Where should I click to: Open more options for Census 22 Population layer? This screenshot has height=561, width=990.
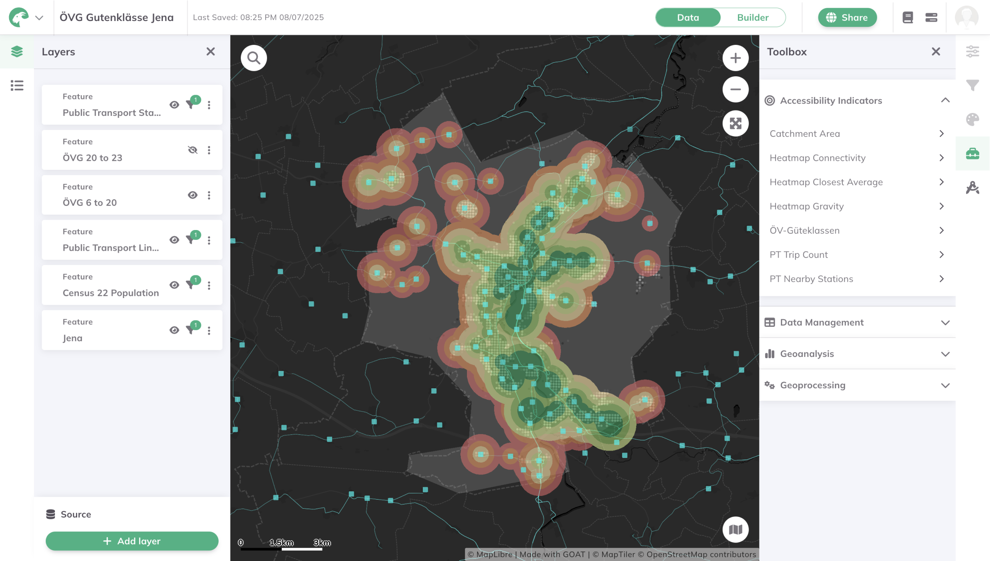click(209, 285)
